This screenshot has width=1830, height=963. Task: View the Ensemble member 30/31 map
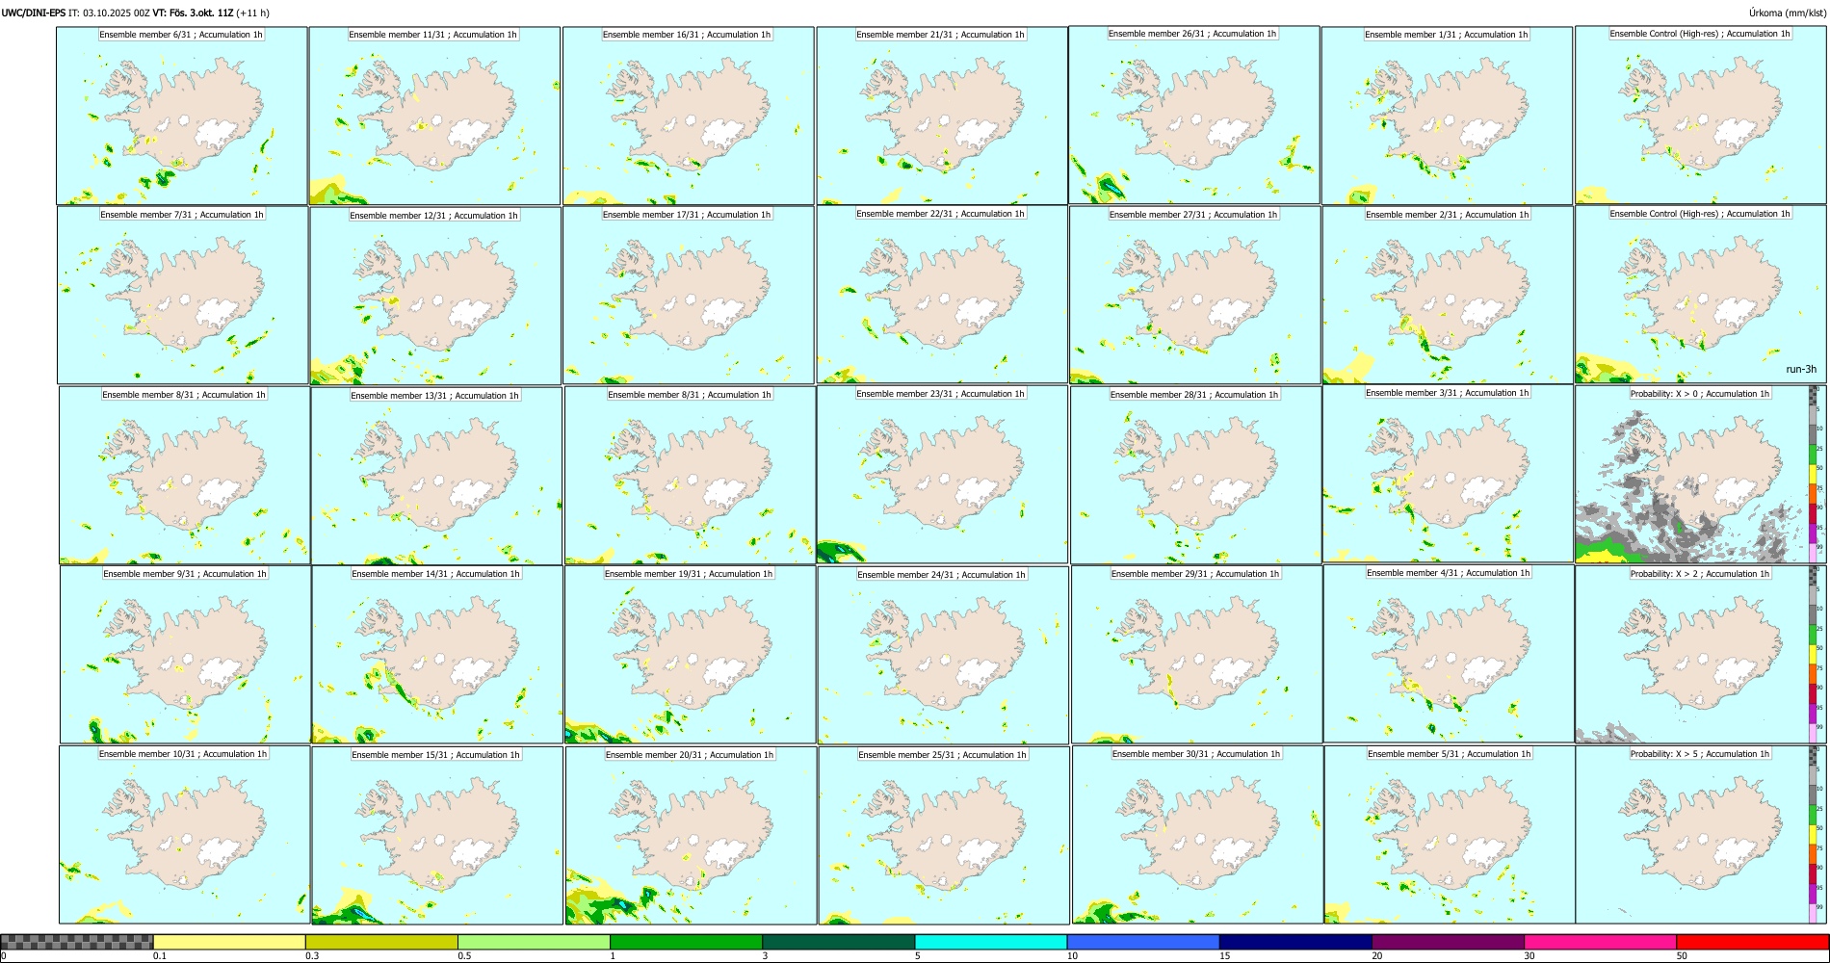1198,835
